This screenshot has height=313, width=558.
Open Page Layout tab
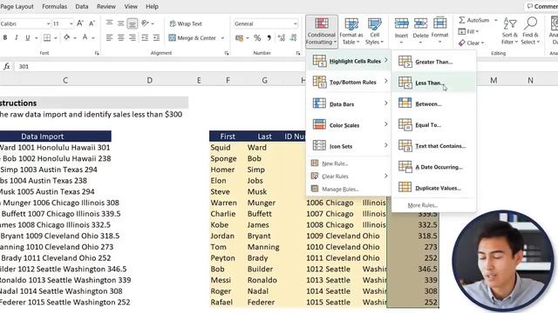click(17, 6)
